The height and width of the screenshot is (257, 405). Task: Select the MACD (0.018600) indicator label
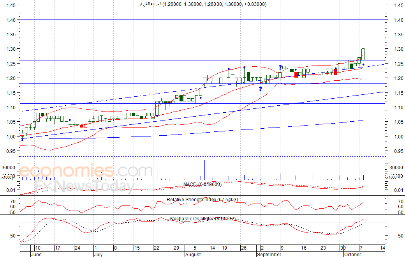(202, 184)
